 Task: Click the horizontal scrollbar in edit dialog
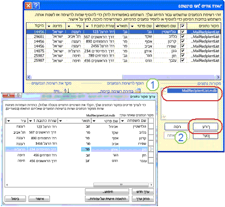(121, 185)
